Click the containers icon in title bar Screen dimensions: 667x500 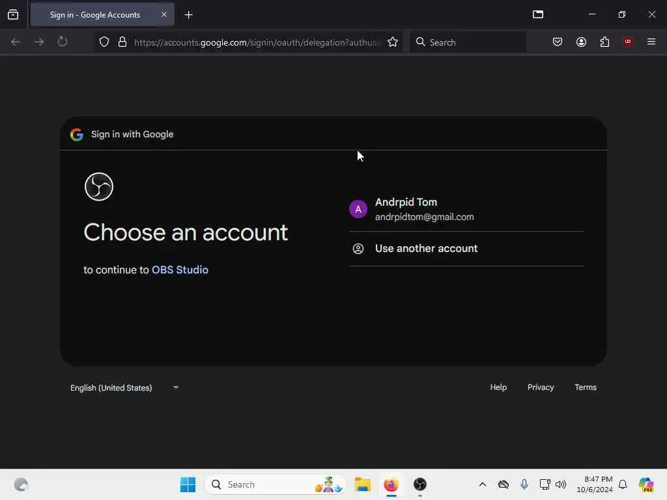click(538, 14)
